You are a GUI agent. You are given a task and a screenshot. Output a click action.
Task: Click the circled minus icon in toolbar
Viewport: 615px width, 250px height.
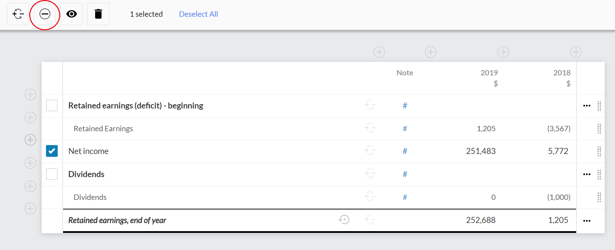pos(45,14)
